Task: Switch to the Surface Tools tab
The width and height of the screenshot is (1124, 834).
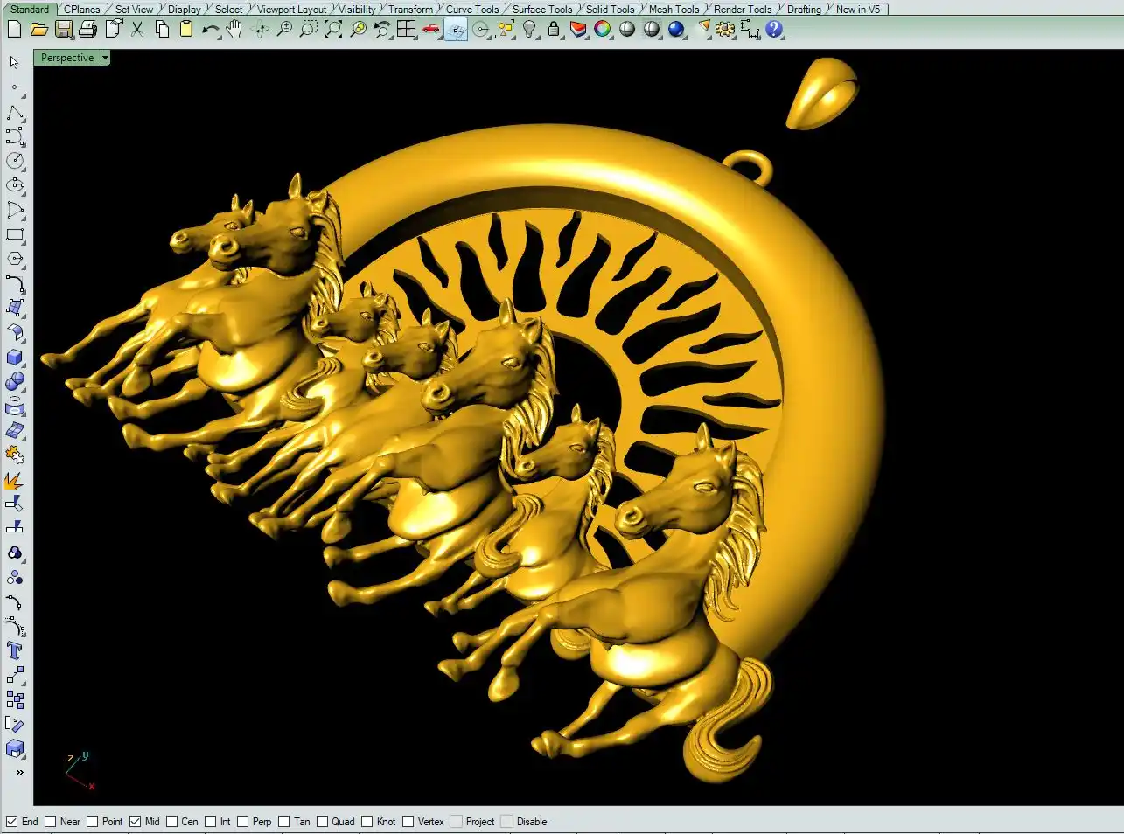Action: pos(541,10)
